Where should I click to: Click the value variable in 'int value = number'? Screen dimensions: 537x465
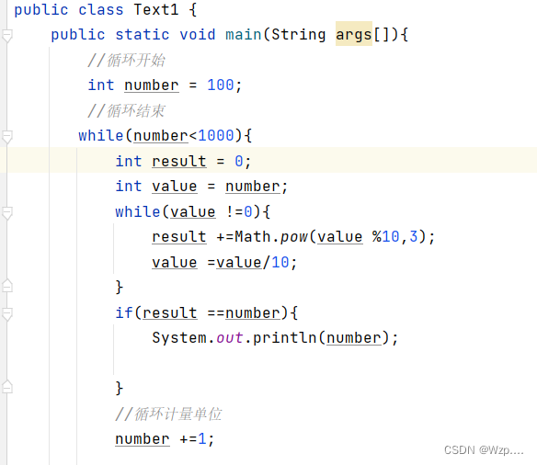(175, 187)
